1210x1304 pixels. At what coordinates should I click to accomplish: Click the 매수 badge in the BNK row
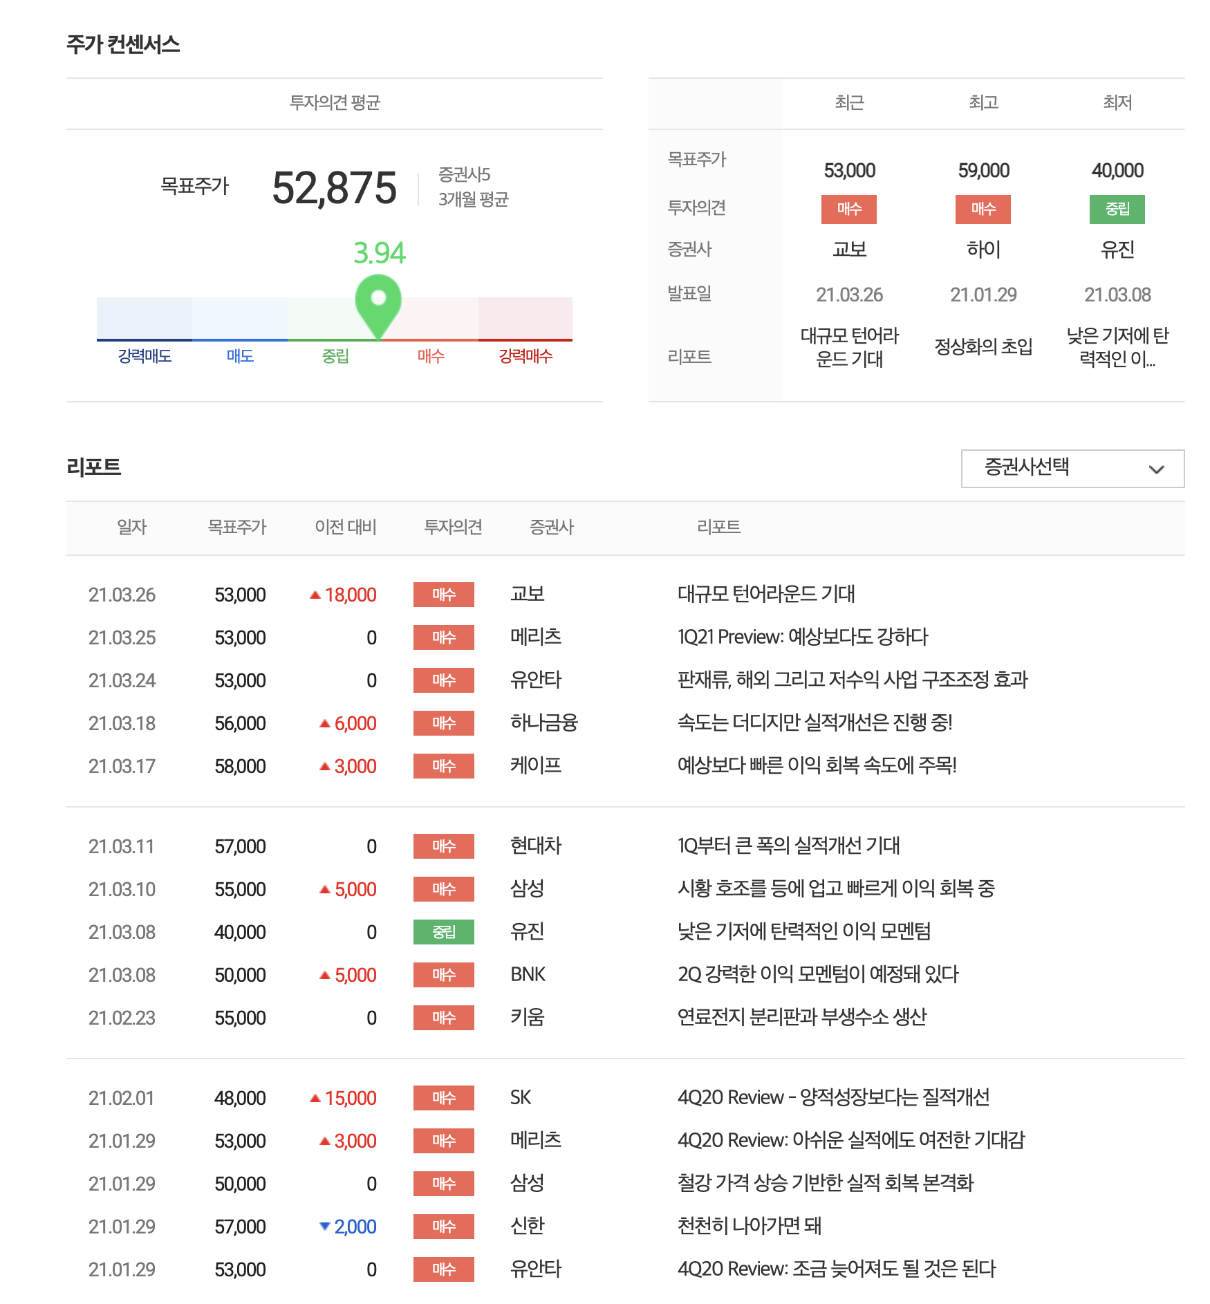(444, 975)
